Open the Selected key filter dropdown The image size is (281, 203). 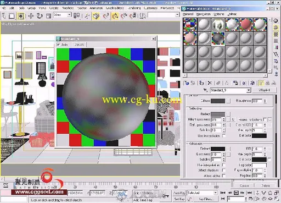(x=202, y=193)
